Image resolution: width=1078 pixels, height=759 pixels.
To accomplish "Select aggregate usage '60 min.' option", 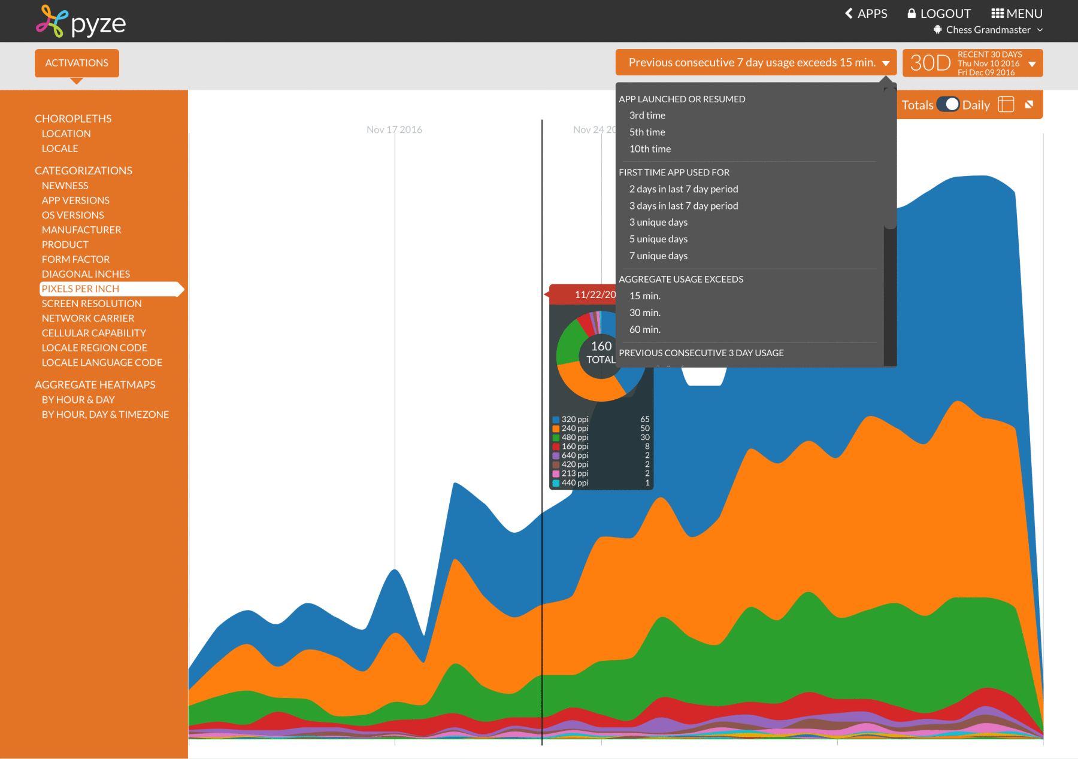I will [644, 329].
